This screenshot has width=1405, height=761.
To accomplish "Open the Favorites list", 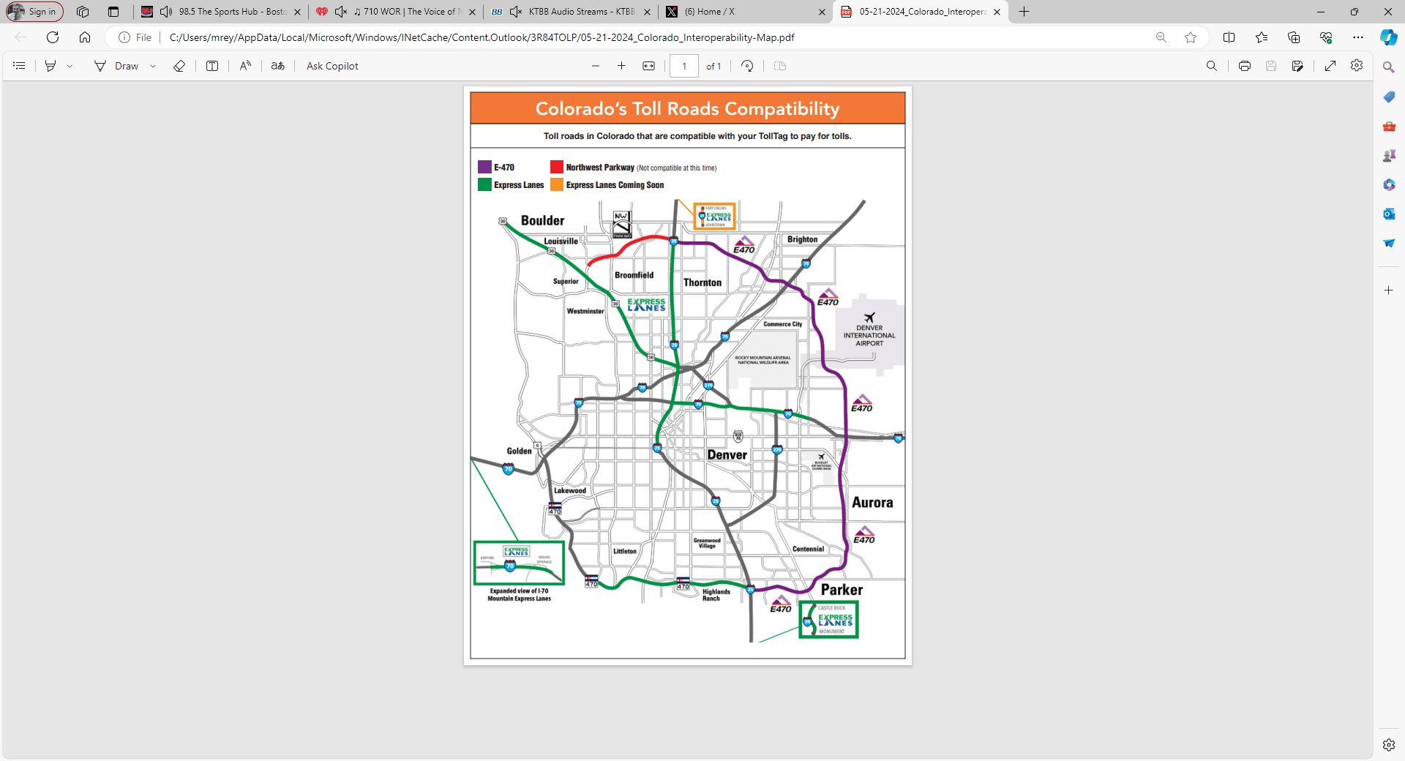I will pos(1262,37).
